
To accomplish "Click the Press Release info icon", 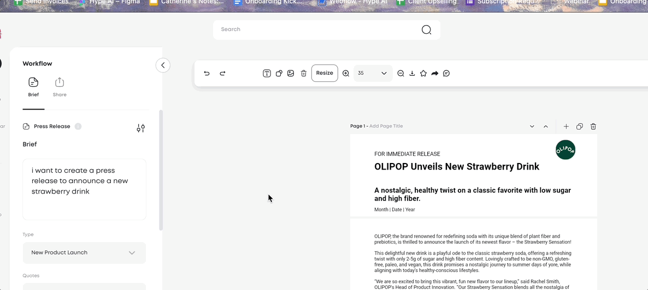I will coord(78,126).
